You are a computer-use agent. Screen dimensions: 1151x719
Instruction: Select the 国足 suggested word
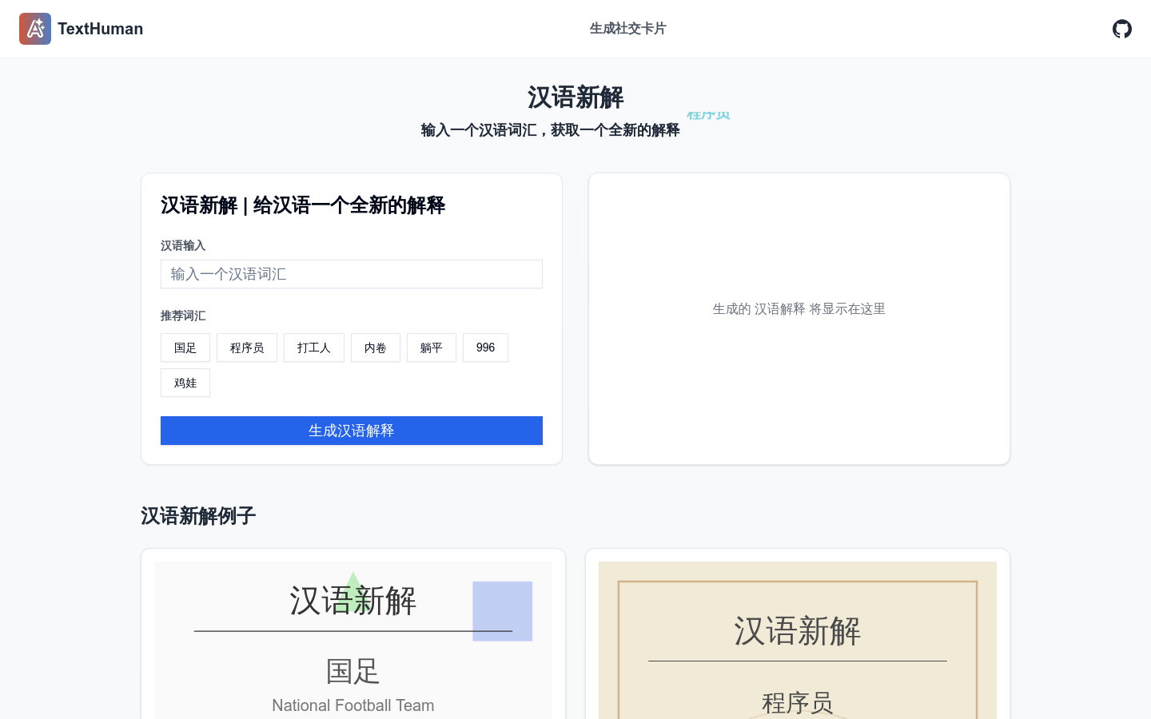click(x=185, y=348)
